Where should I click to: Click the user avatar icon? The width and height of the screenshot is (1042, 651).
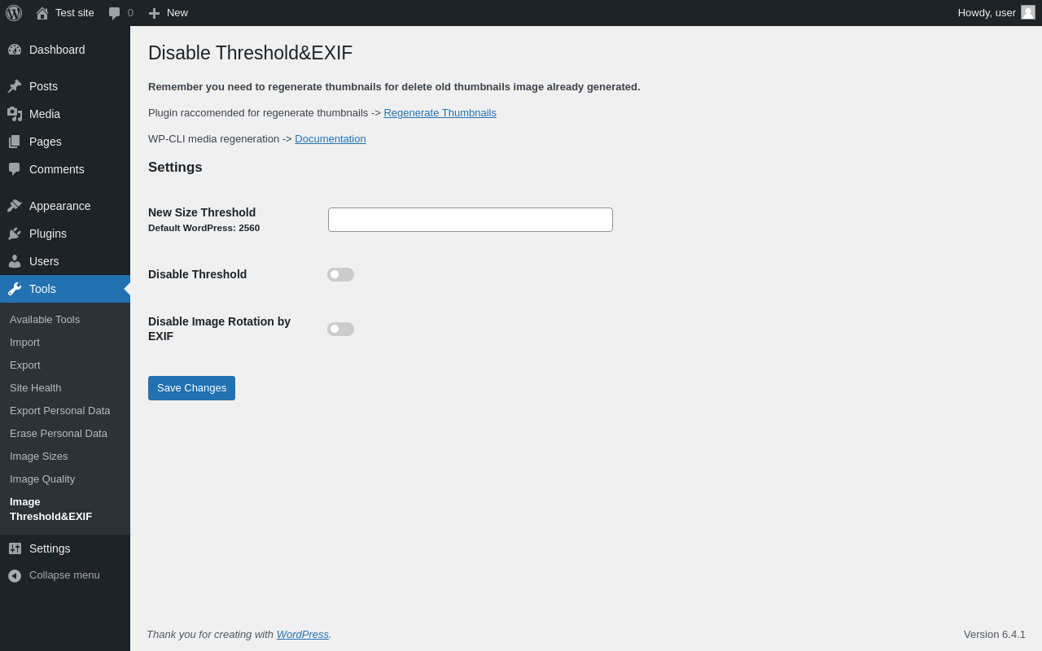(1028, 12)
